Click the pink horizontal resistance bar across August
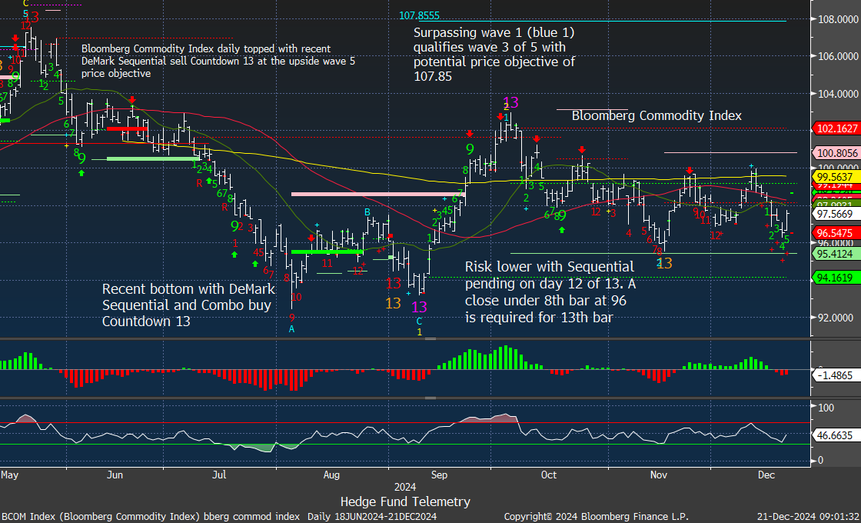Screen dimensions: 861x523 click(378, 194)
